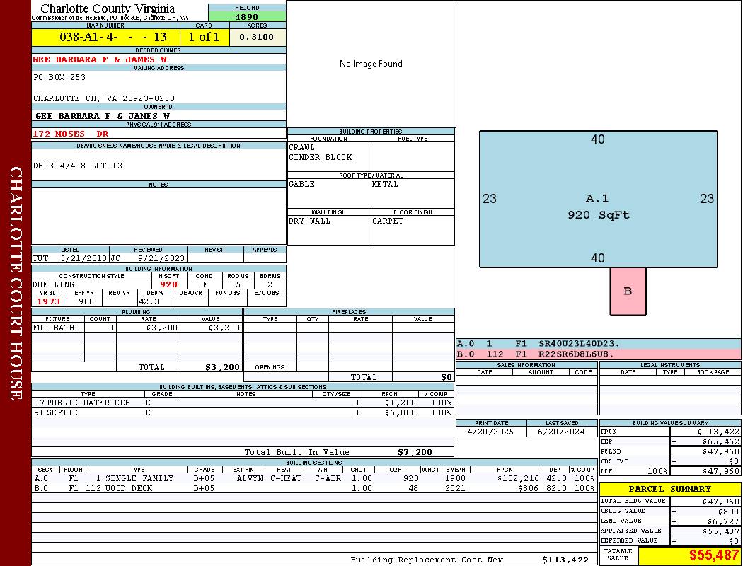Select the 91 SEPTIC built-in row

[x=242, y=412]
